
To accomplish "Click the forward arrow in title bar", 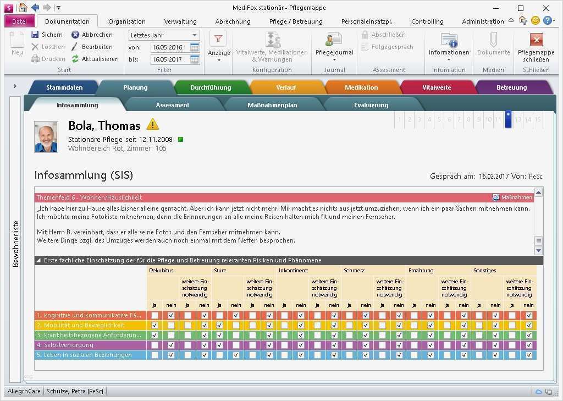I will click(47, 7).
